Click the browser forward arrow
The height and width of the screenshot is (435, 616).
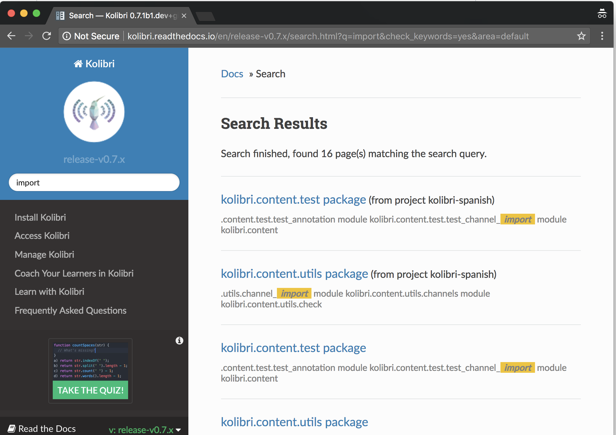29,36
